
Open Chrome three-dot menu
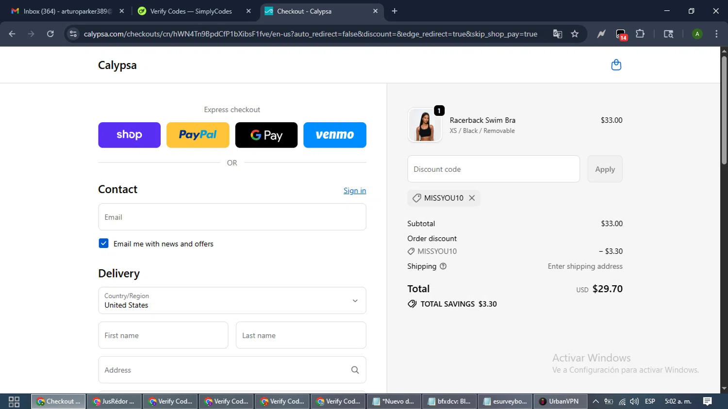coord(716,34)
